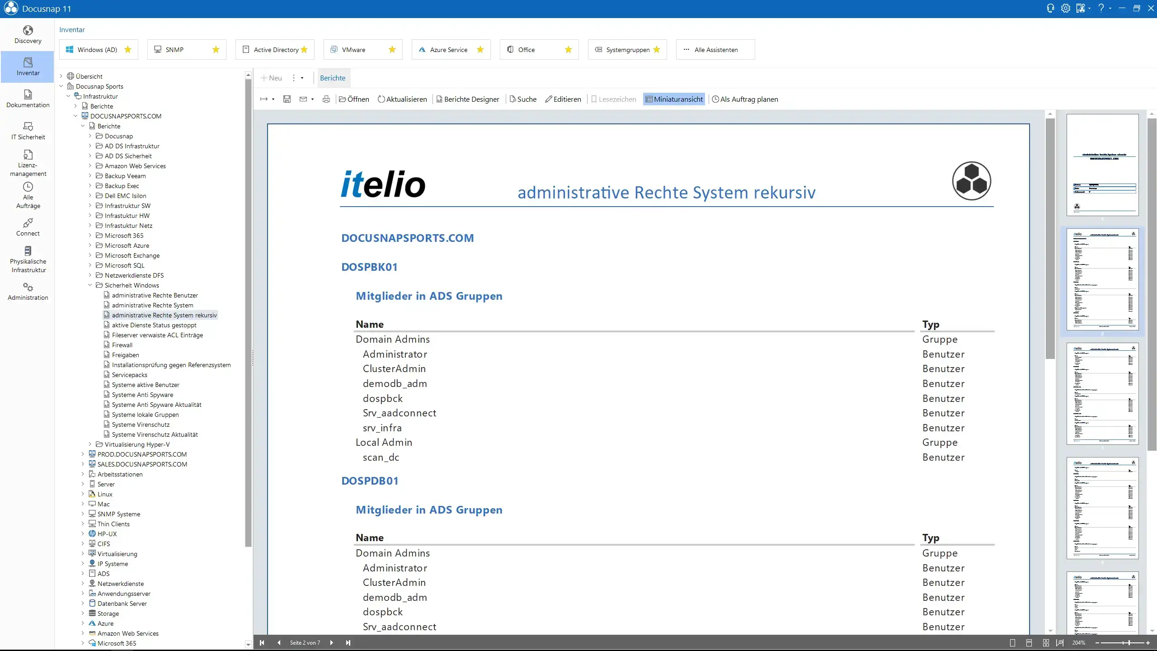Go to previous report page

[x=279, y=642]
